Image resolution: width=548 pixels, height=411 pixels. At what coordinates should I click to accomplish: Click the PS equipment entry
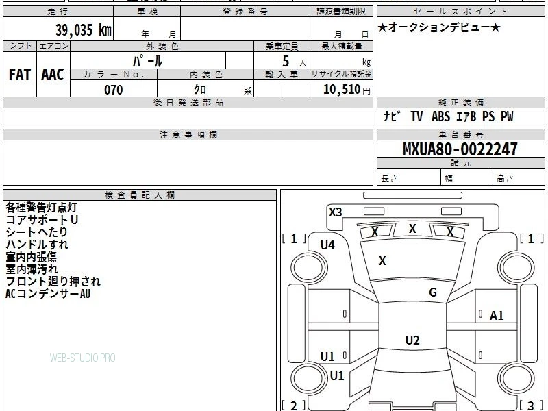point(488,116)
